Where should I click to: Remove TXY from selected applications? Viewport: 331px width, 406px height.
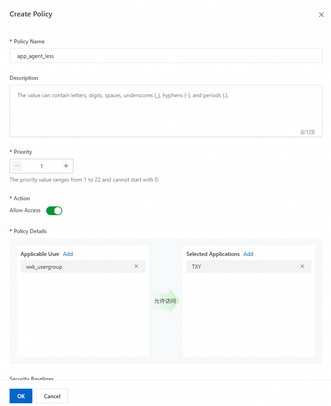tap(302, 266)
